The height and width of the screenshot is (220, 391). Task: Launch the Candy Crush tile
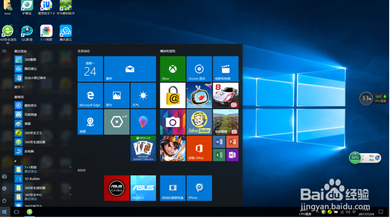click(199, 96)
